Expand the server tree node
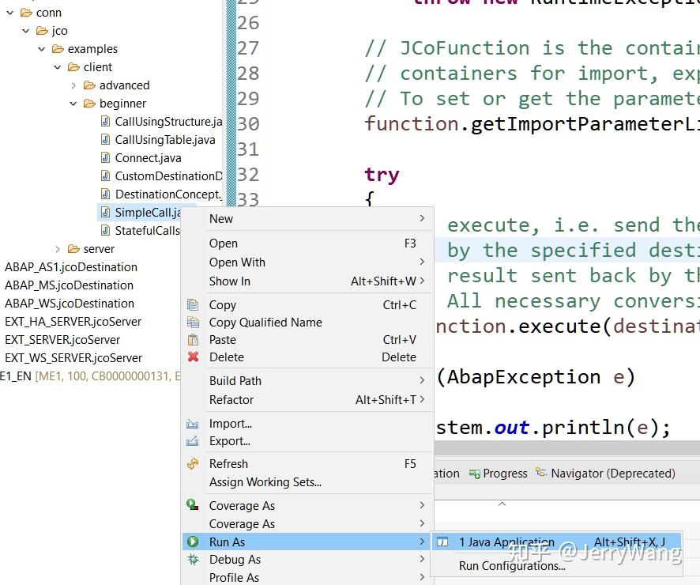This screenshot has height=585, width=700. (x=58, y=248)
